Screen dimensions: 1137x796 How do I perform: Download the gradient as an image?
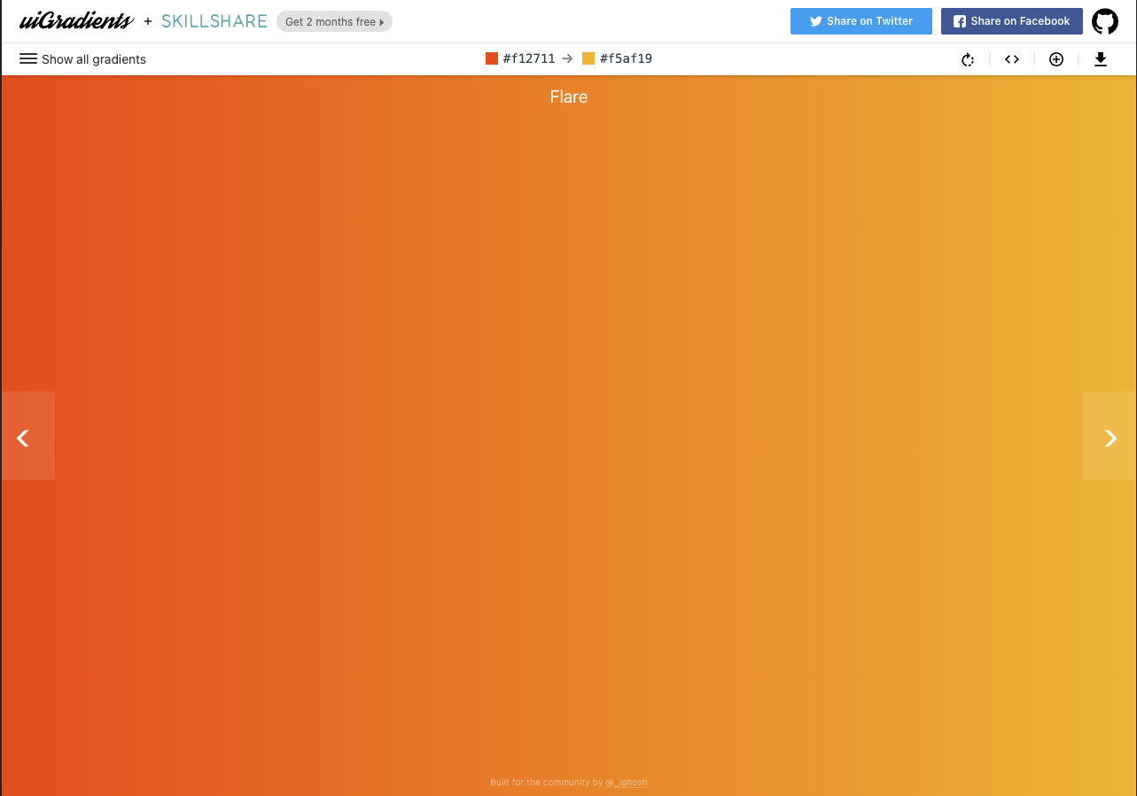(1101, 59)
